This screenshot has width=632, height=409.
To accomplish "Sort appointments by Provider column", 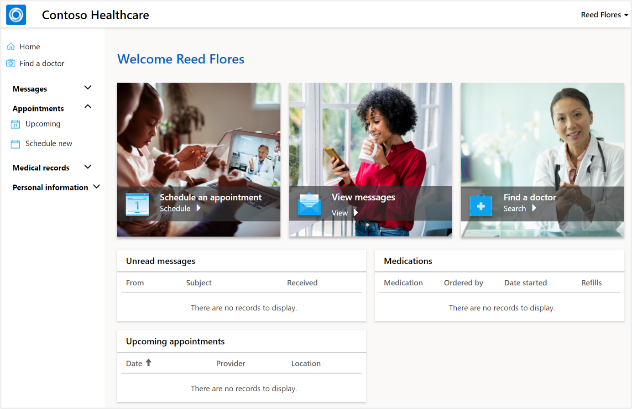I will (x=230, y=364).
